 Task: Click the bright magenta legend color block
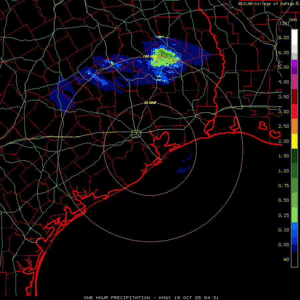coord(294,63)
